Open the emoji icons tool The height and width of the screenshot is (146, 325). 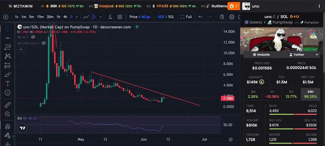(x=8, y=93)
